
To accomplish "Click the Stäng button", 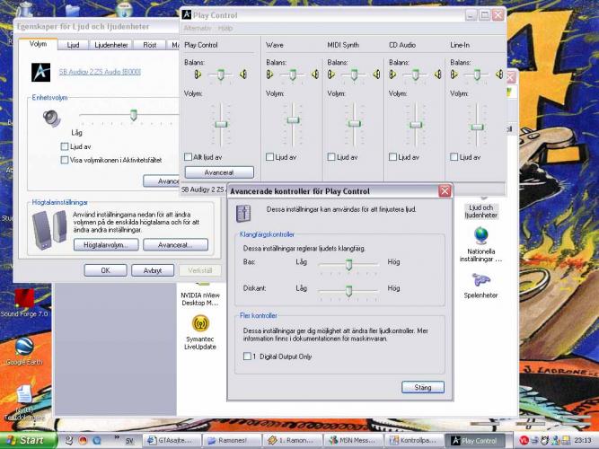I will click(x=422, y=388).
